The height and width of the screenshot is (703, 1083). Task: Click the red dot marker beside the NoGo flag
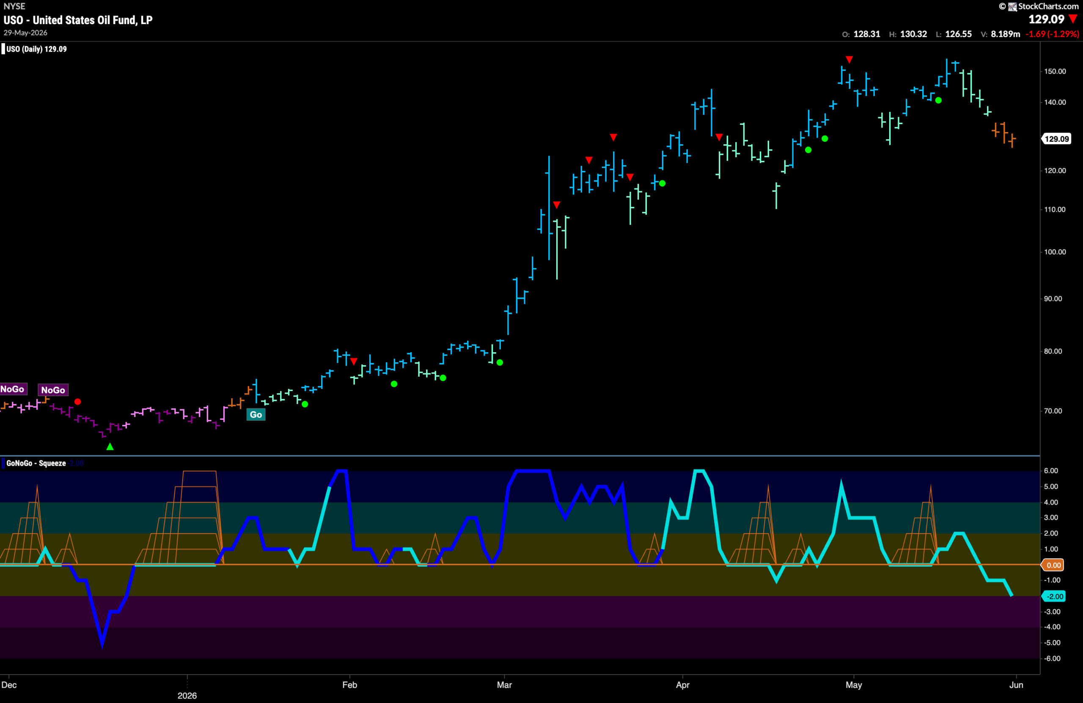(78, 402)
